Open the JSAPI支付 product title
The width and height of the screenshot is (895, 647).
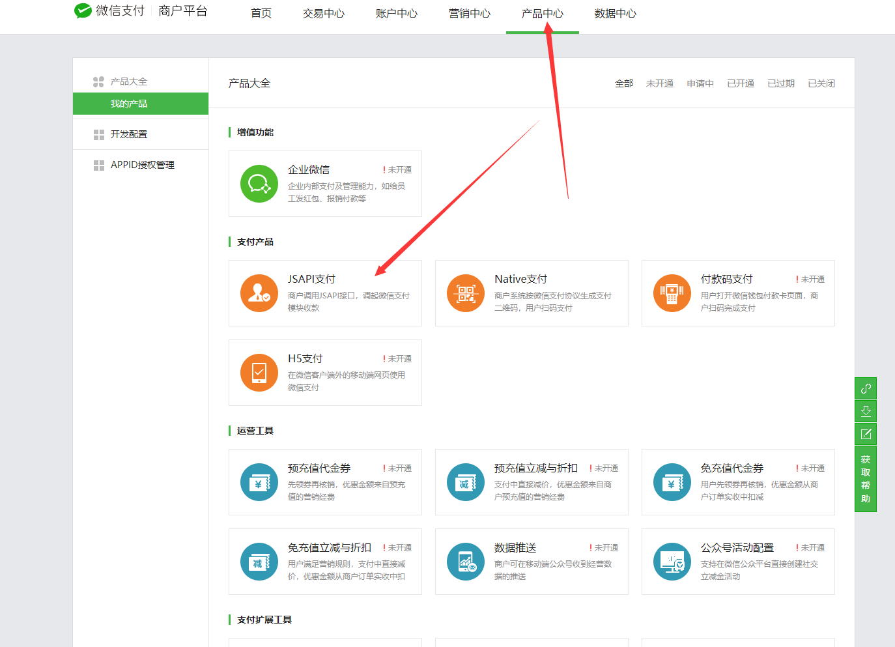tap(311, 279)
